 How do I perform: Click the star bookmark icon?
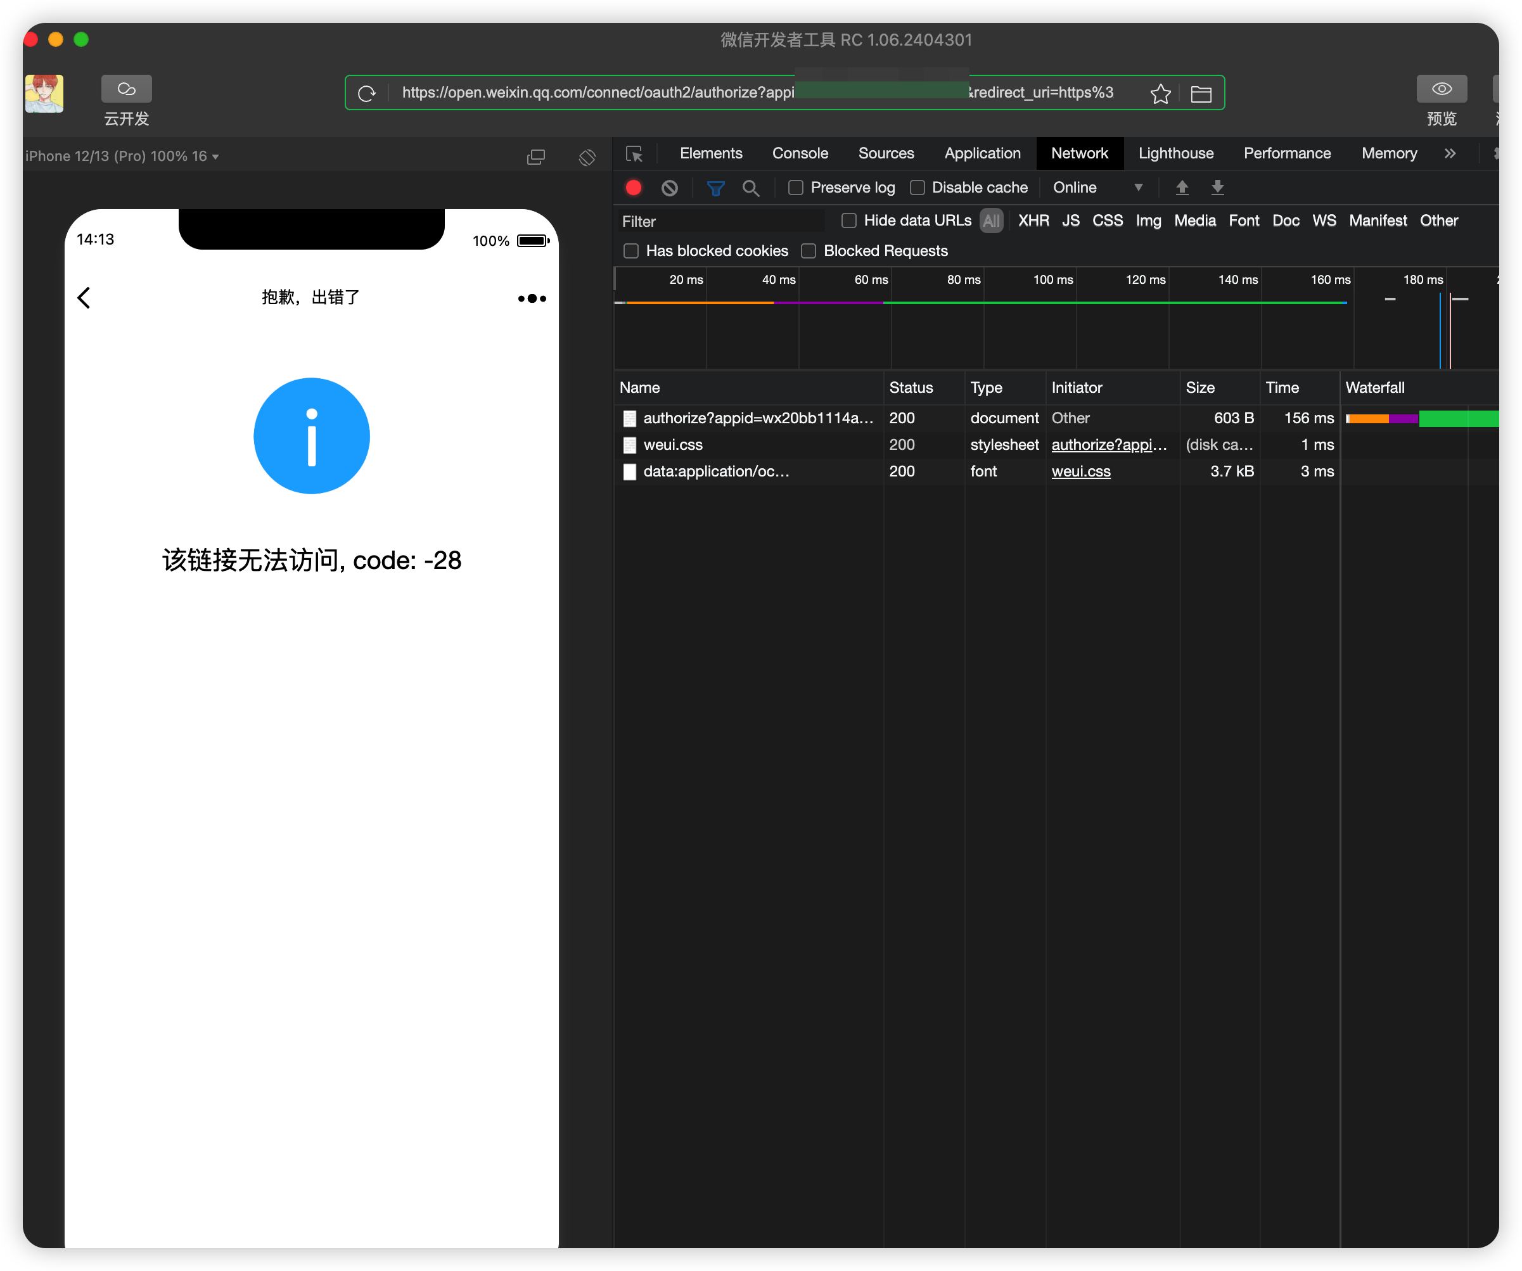coord(1160,94)
